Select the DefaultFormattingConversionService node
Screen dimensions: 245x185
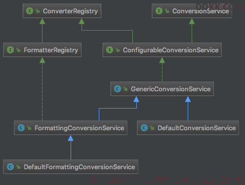tap(71, 167)
